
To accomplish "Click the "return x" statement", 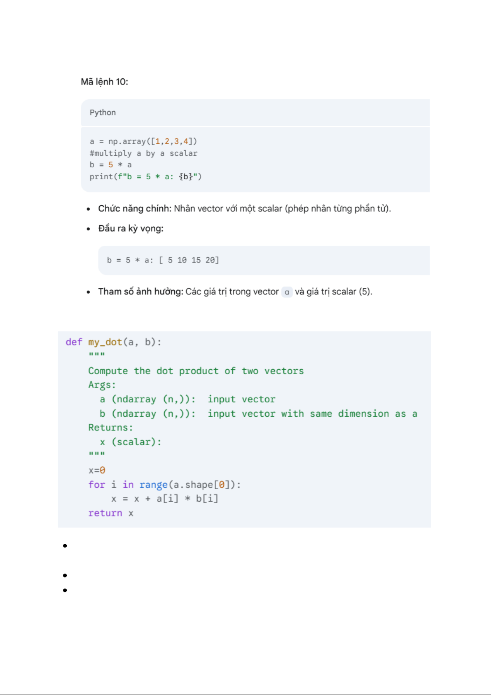I will [x=110, y=513].
